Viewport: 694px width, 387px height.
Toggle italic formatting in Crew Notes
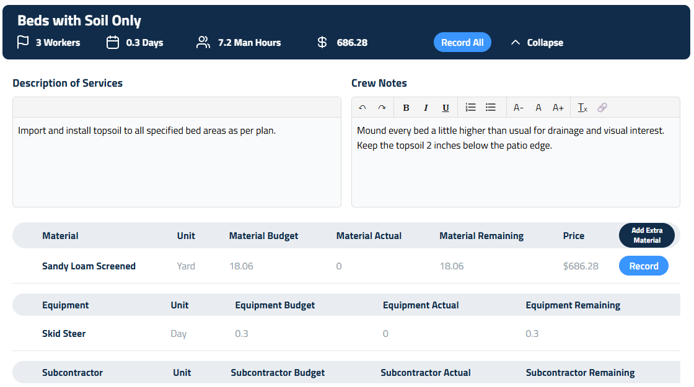[x=426, y=108]
